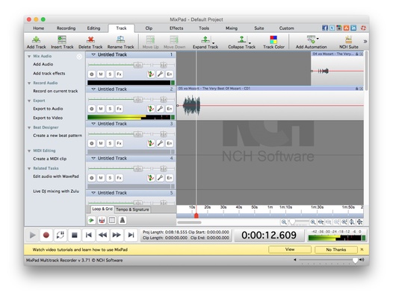Collapse the Mix Audio sidebar section
The height and width of the screenshot is (298, 393).
coord(29,57)
